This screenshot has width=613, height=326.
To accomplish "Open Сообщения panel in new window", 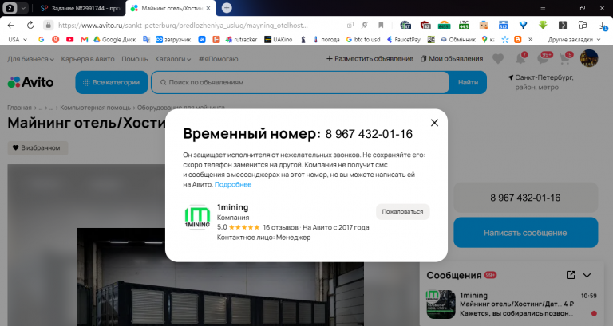I will pos(571,275).
